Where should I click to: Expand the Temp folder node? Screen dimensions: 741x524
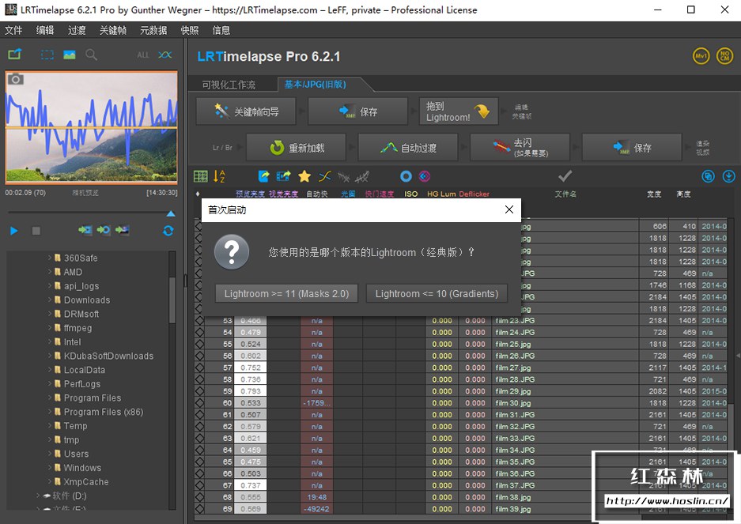coord(50,426)
